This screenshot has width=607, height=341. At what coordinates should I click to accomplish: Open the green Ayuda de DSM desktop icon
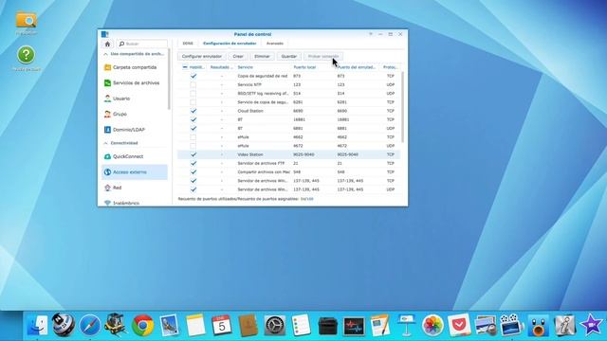[26, 55]
